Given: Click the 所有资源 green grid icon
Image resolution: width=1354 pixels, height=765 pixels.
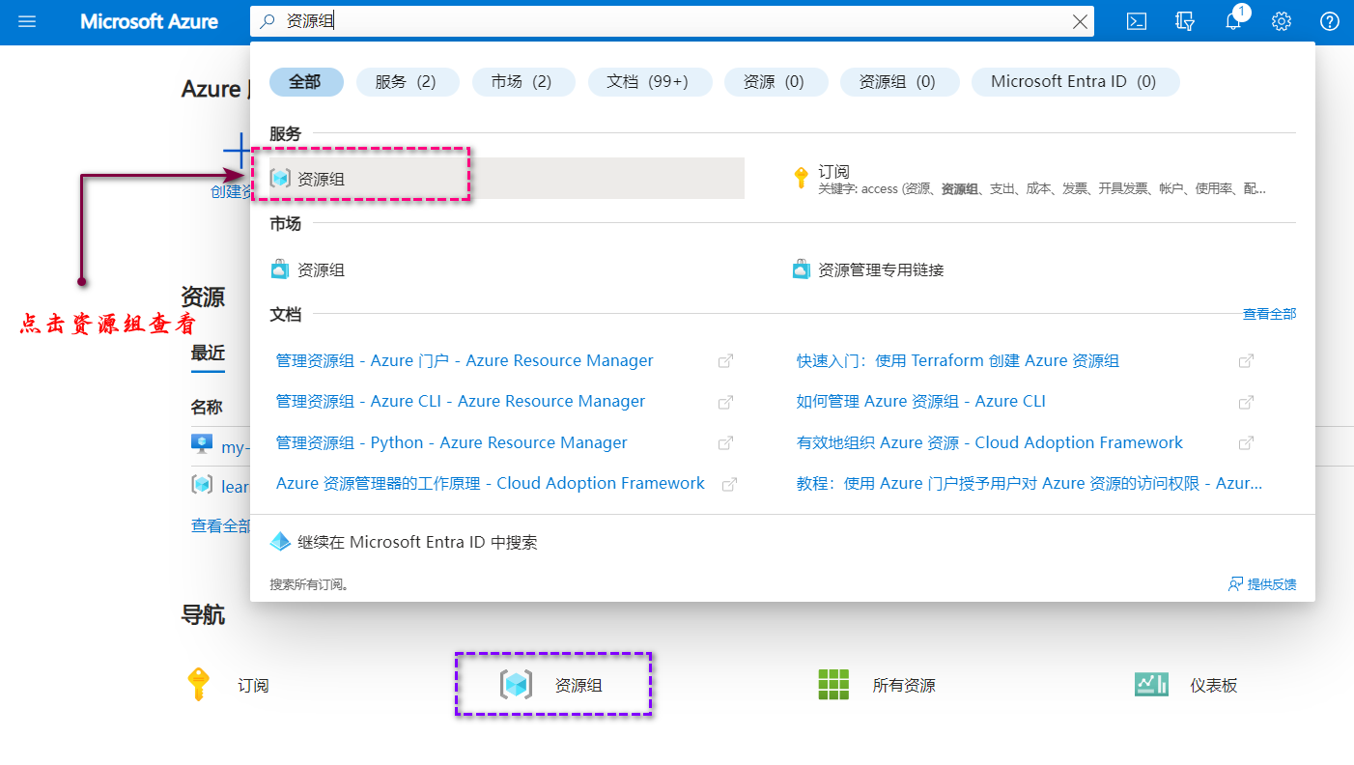Looking at the screenshot, I should 833,685.
